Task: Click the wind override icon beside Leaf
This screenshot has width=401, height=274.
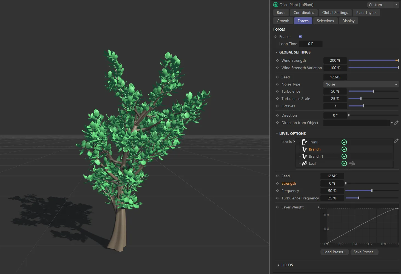Action: [352, 163]
